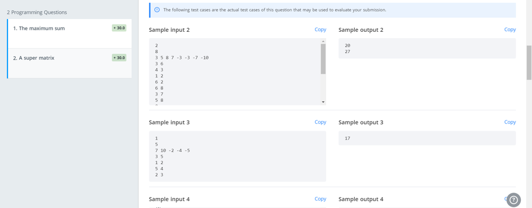Open the help question mark icon

click(x=513, y=200)
